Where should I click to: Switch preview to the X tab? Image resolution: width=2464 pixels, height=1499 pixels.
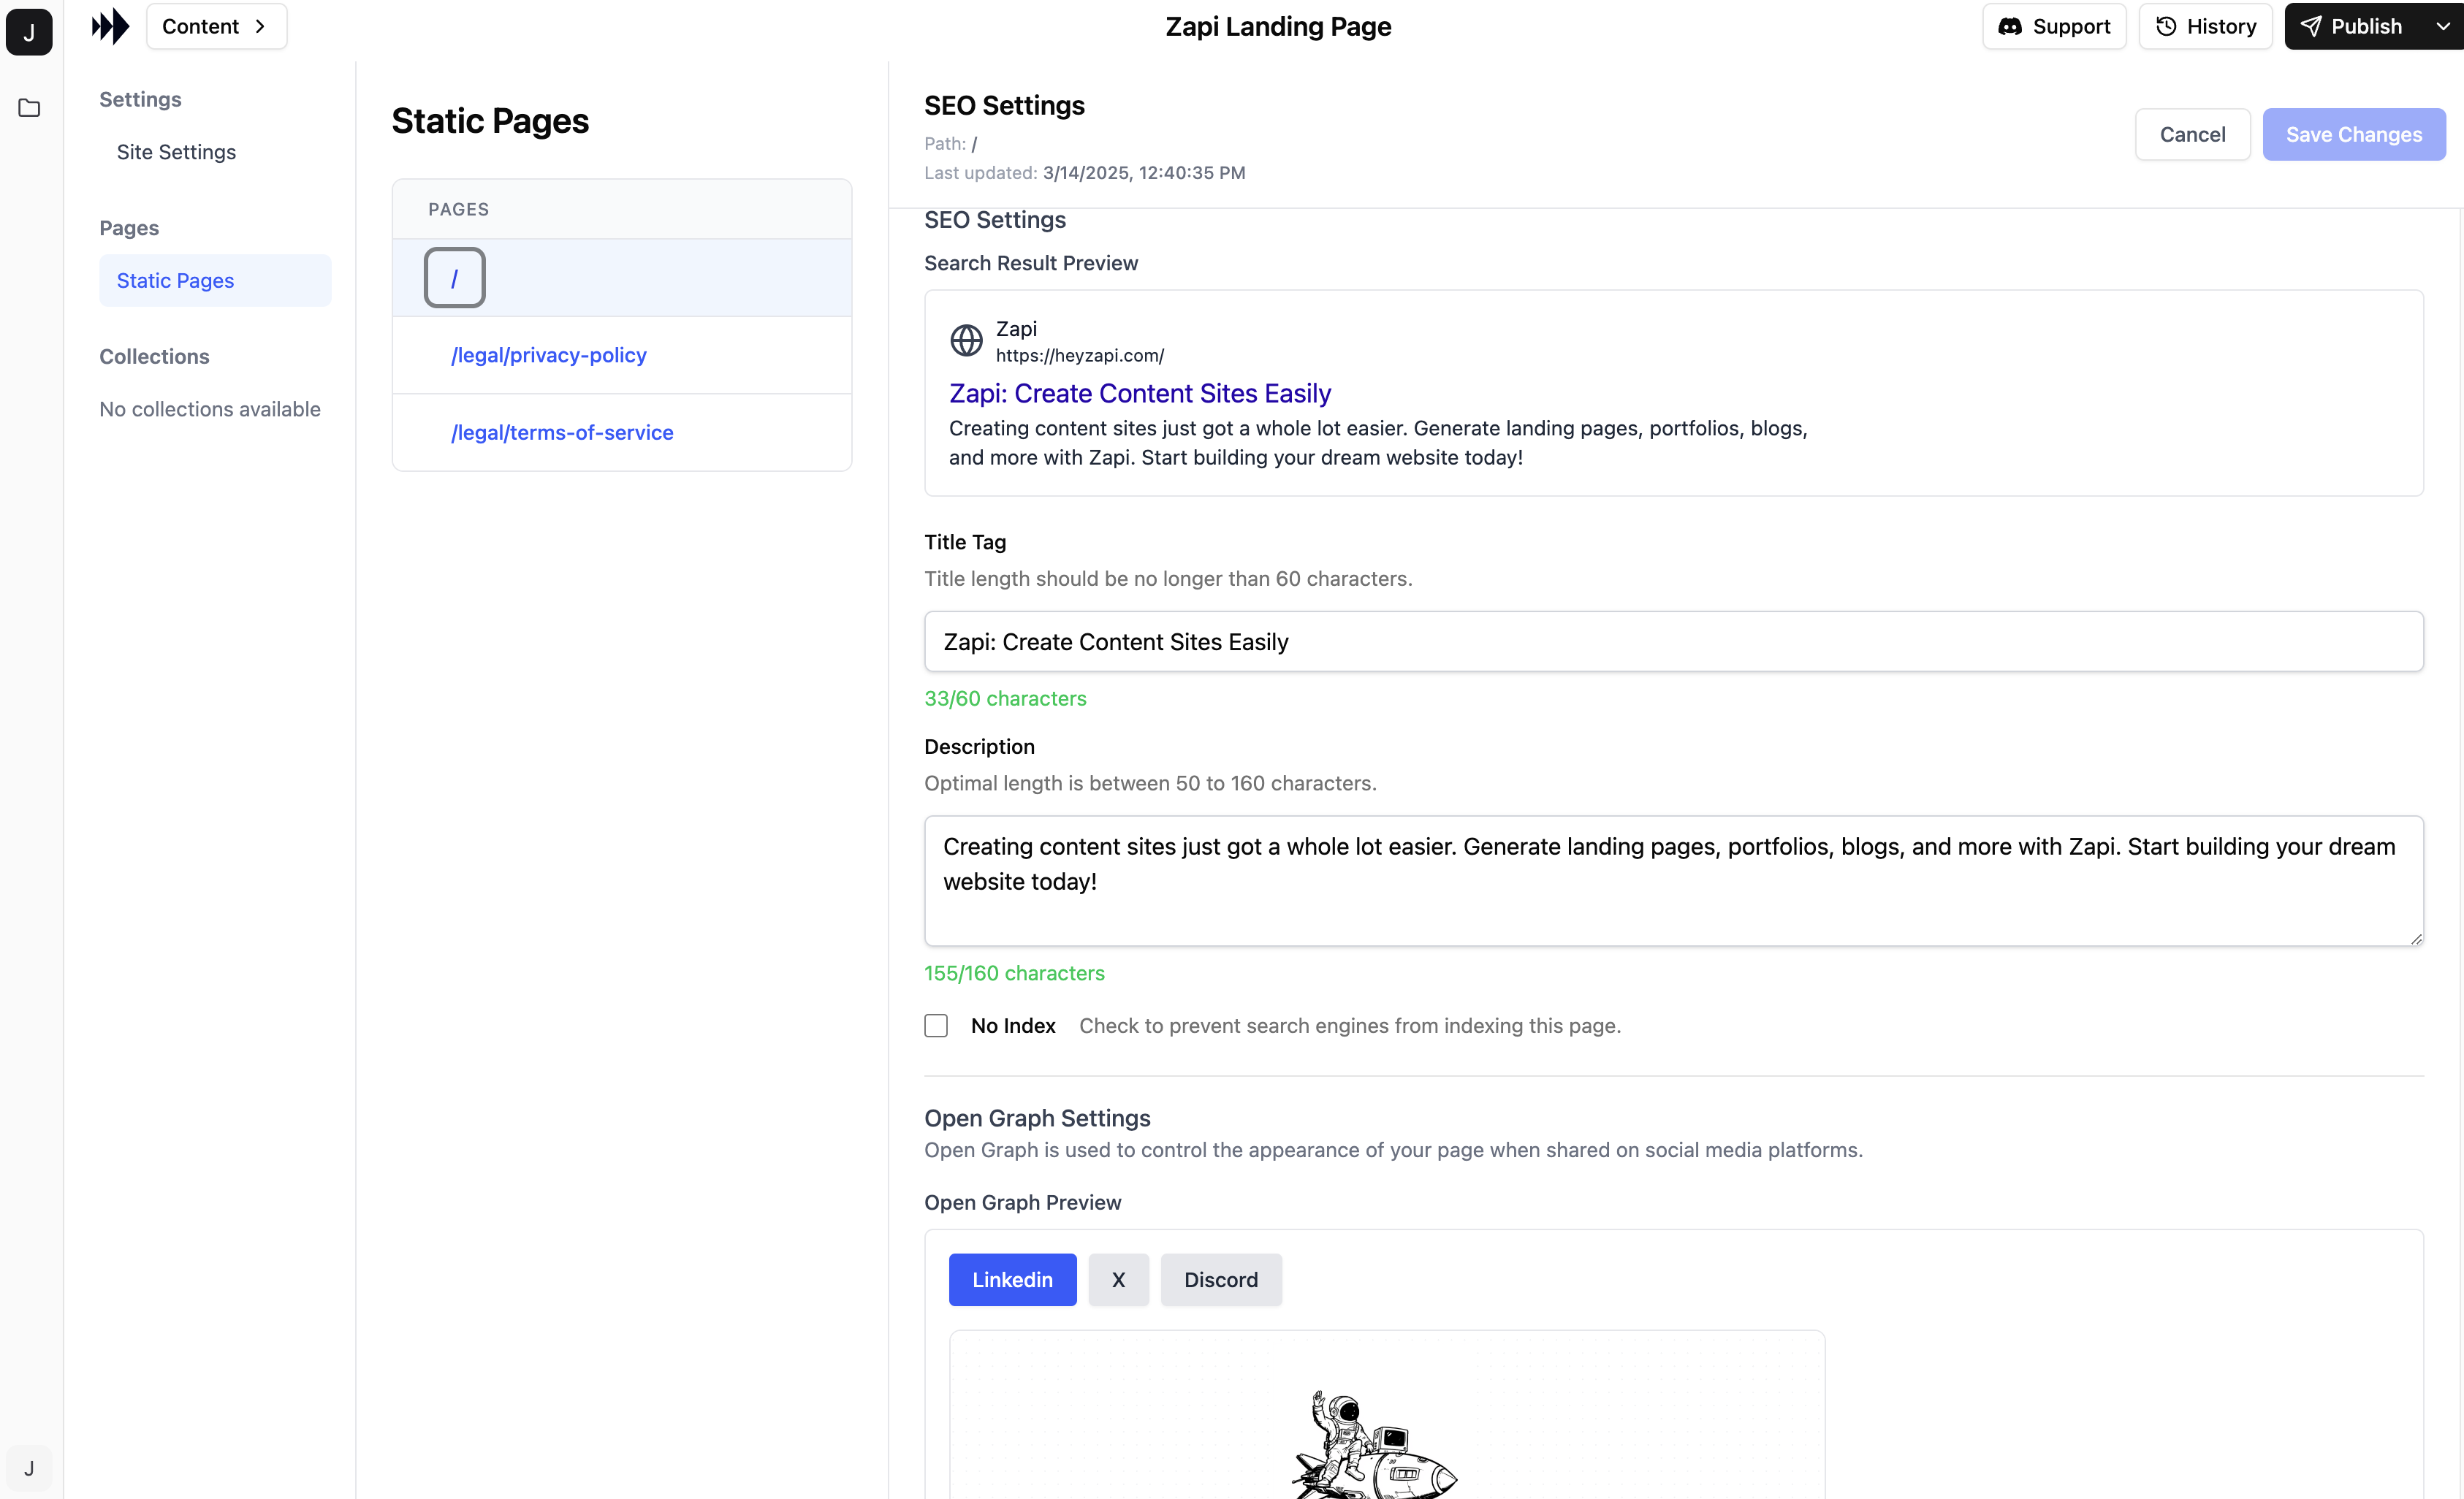click(1118, 1279)
